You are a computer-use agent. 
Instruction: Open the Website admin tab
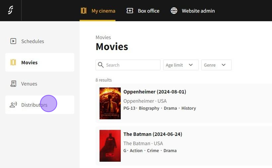[198, 11]
